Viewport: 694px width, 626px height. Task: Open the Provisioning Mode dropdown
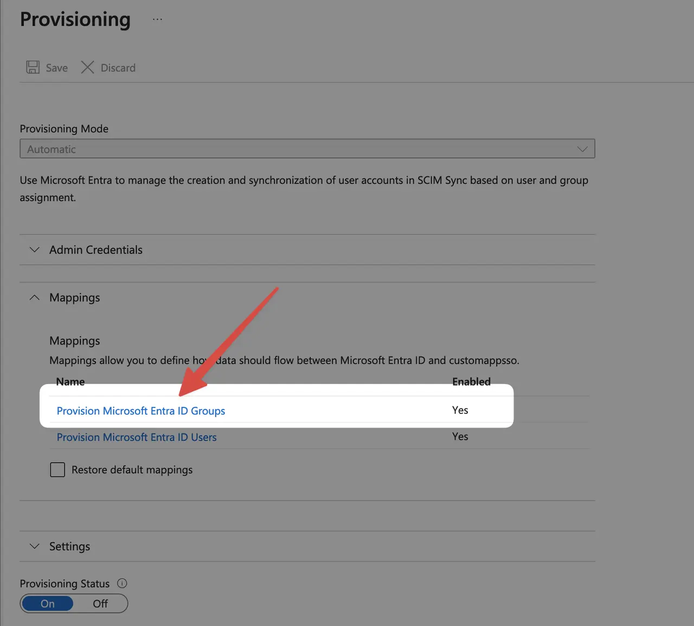tap(307, 149)
